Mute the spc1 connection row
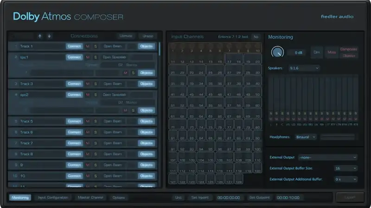The image size is (371, 208). 88,57
